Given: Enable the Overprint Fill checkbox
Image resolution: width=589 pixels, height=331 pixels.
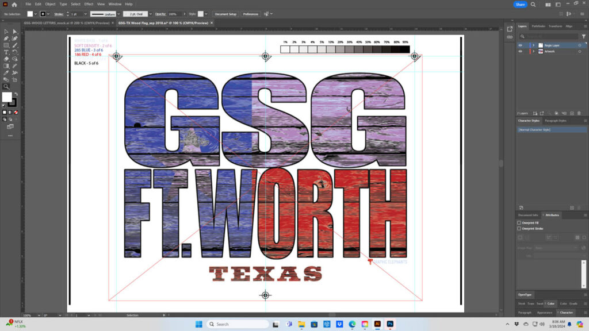Looking at the screenshot, I should (x=519, y=222).
